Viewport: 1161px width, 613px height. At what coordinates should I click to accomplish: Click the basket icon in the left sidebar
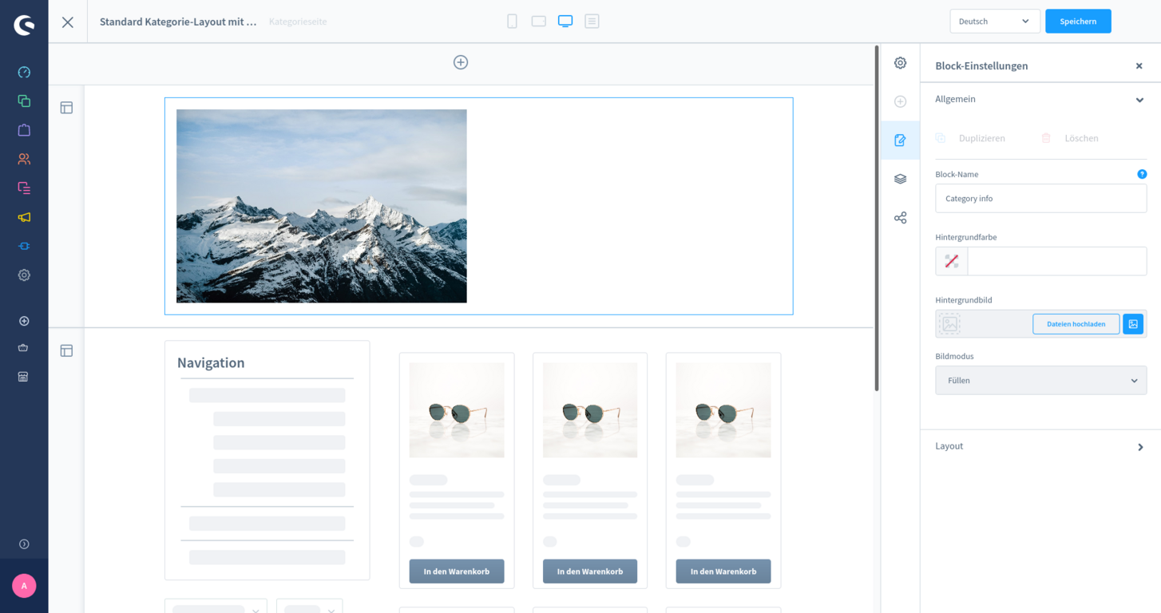coord(24,348)
